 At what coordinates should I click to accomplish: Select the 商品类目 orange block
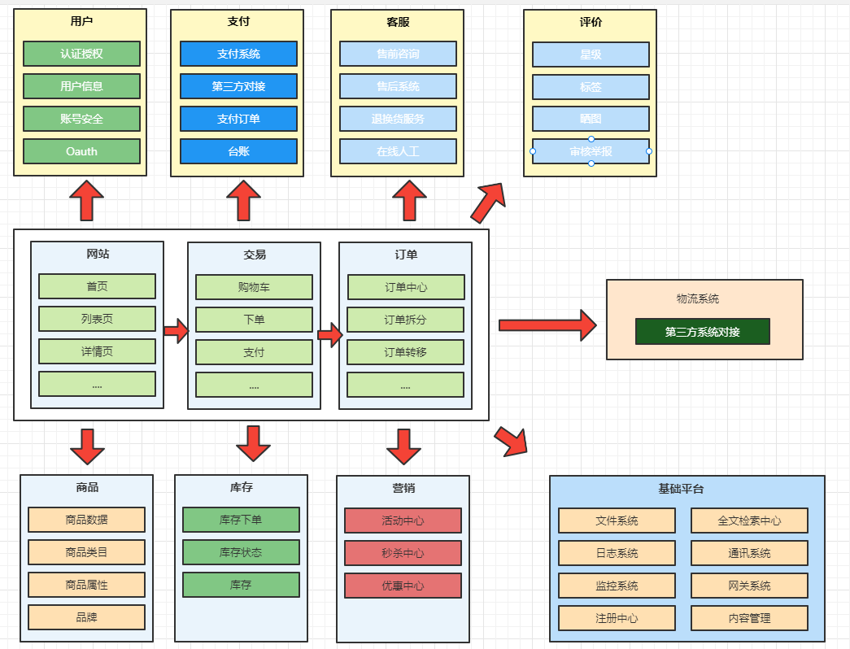[x=87, y=552]
